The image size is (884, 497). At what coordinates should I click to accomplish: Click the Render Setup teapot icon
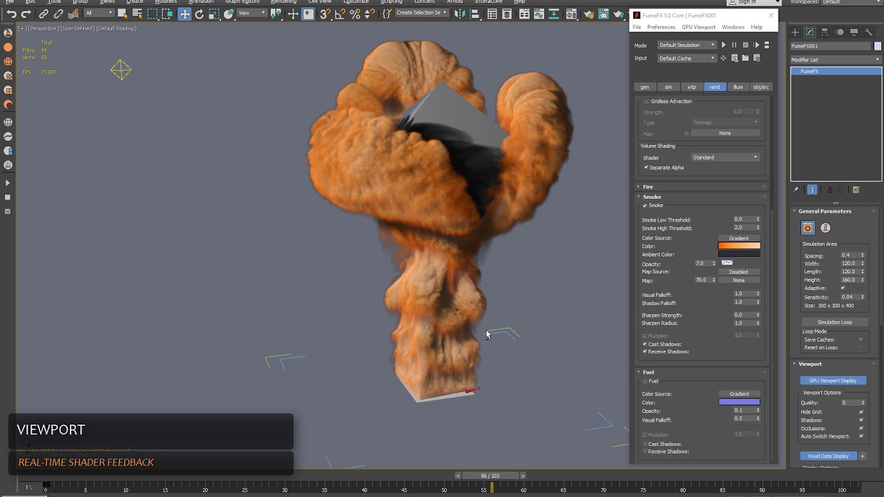point(588,14)
